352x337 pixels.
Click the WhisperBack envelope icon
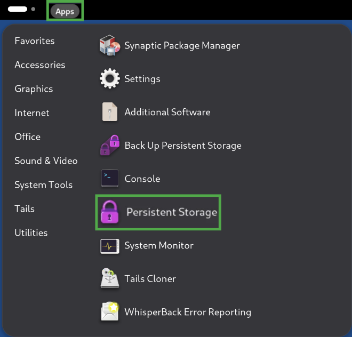(x=110, y=311)
